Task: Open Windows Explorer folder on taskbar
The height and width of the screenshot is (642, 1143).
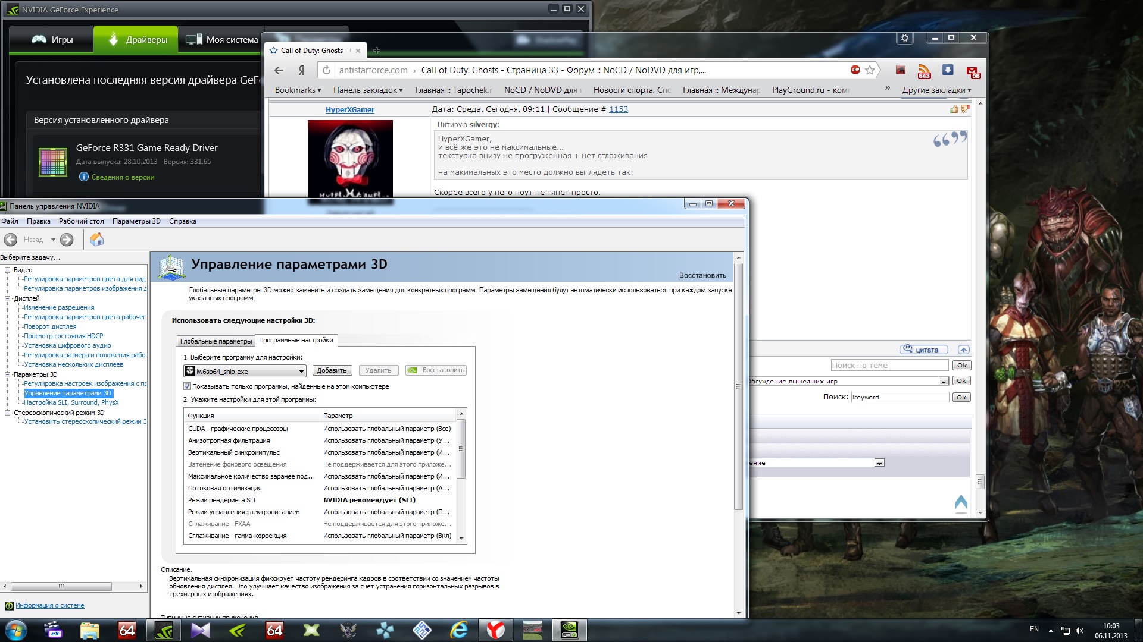Action: coord(89,630)
